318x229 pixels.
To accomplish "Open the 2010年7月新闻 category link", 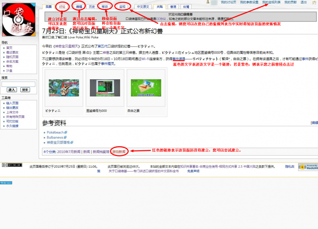I will point(69,152).
